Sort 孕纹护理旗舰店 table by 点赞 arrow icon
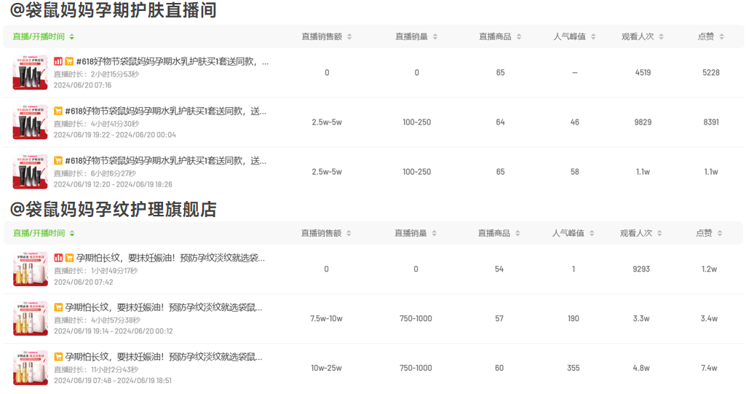The height and width of the screenshot is (394, 746). point(719,233)
